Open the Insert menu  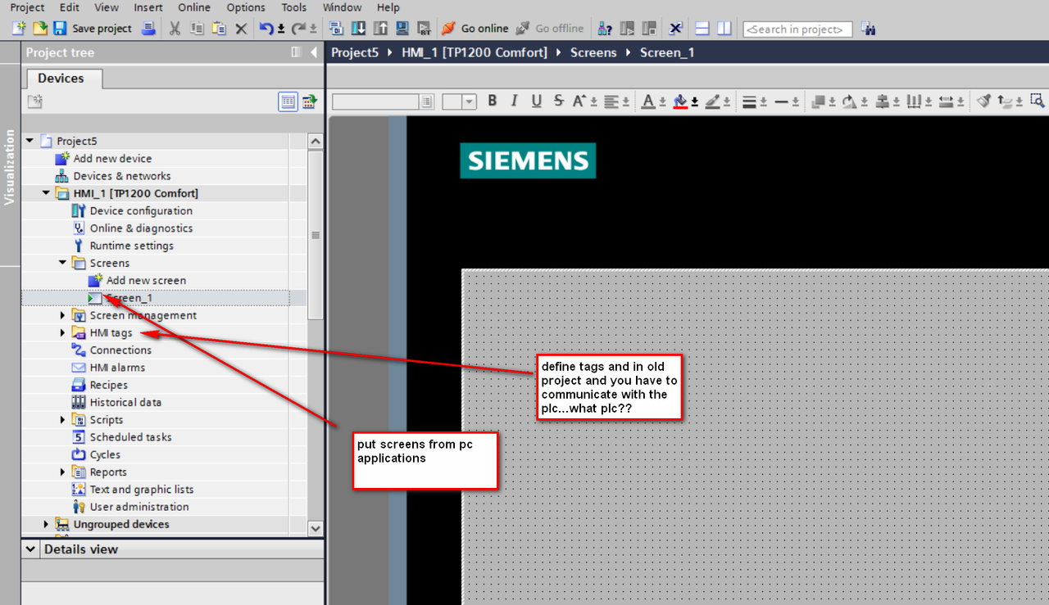coord(148,7)
